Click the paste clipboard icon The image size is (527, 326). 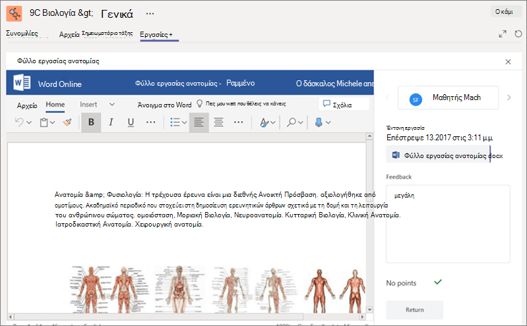pyautogui.click(x=44, y=122)
